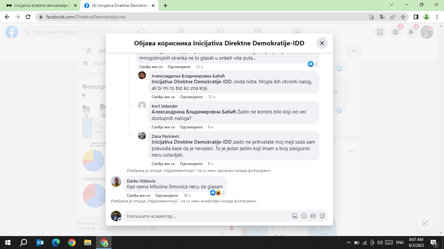Open File Explorer from taskbar
444x249 pixels.
click(88, 243)
